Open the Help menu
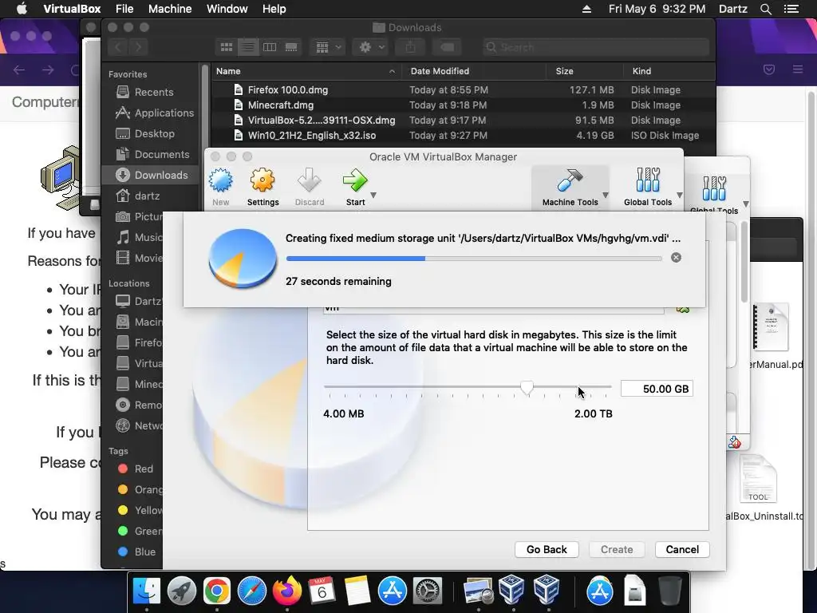 point(274,9)
